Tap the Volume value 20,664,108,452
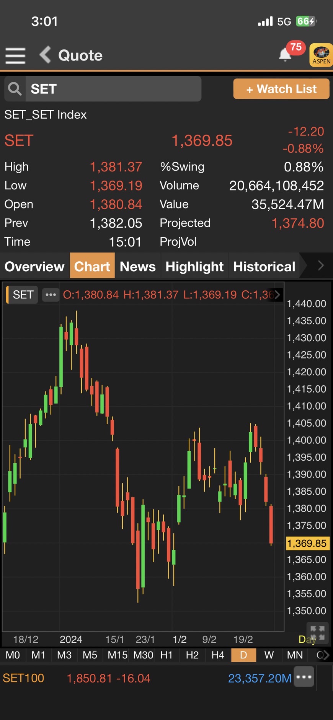This screenshot has height=720, width=333. (276, 186)
